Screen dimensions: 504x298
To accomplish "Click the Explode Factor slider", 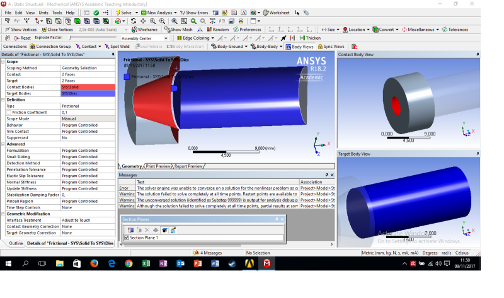I will tap(93, 38).
